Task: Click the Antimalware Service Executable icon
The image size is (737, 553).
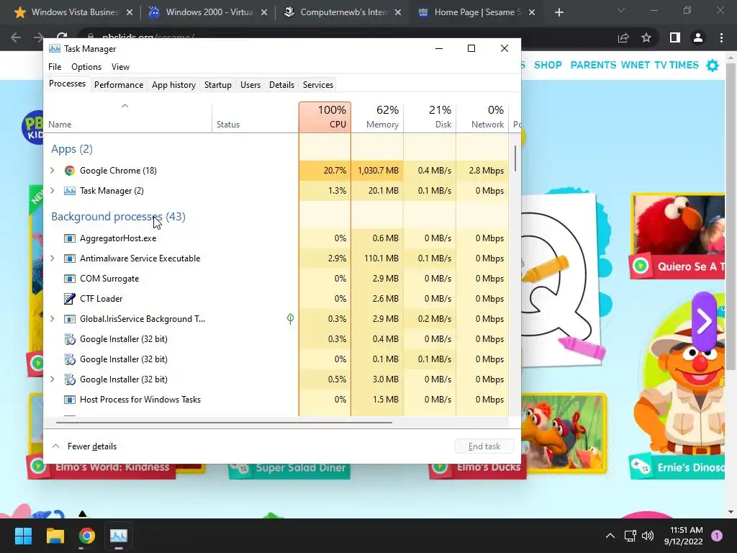Action: 70,258
